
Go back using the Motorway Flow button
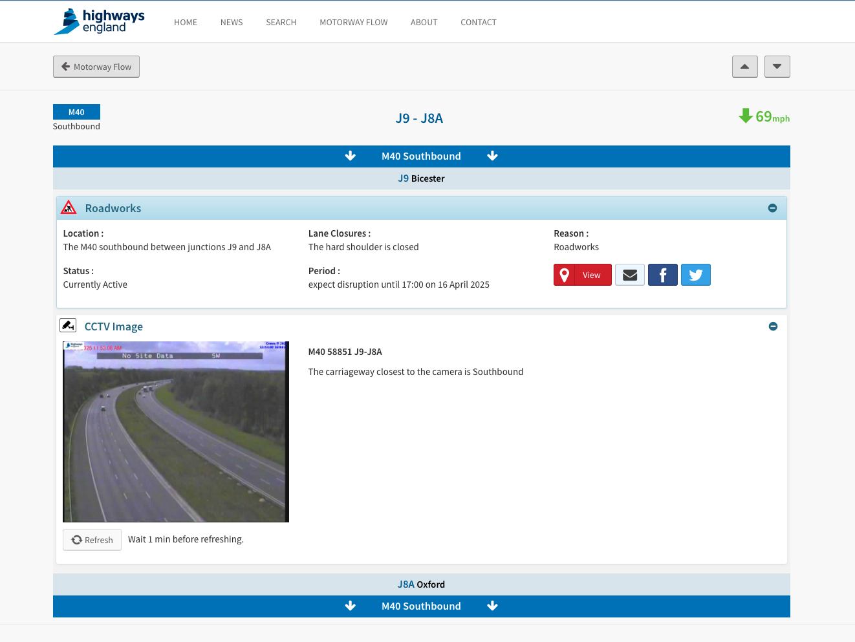(96, 67)
